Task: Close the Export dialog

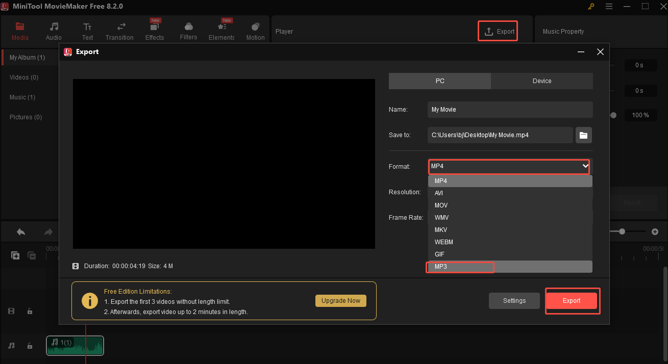Action: coord(600,52)
